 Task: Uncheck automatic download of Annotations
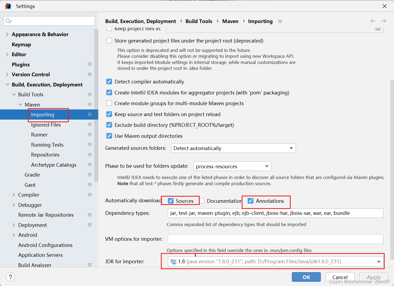(x=251, y=201)
